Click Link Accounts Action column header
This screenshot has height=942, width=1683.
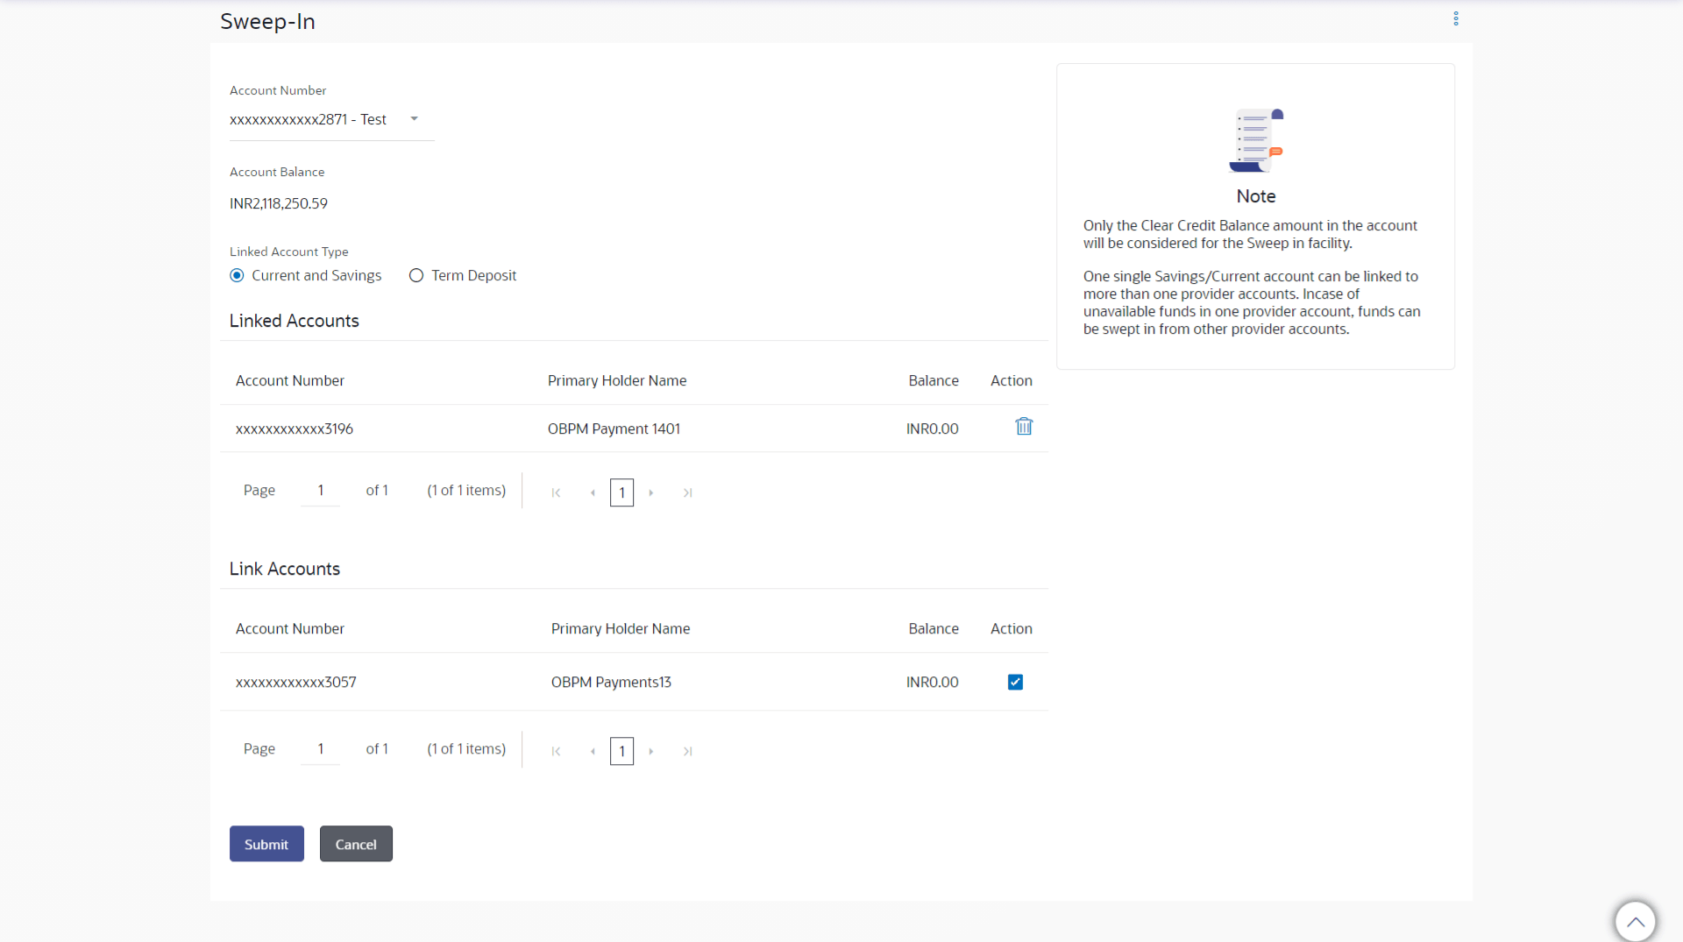[x=1012, y=628]
